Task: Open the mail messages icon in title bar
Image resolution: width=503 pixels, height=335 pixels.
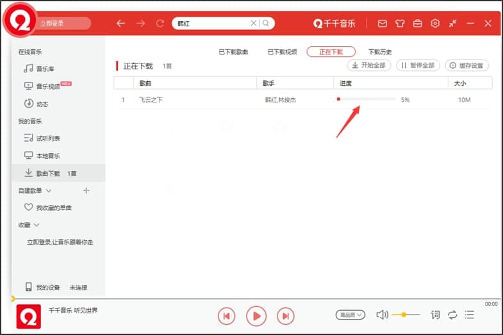Action: [x=383, y=24]
